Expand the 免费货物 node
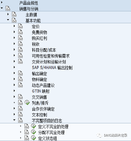Viewport: 131px width, 141px height. [14, 32]
